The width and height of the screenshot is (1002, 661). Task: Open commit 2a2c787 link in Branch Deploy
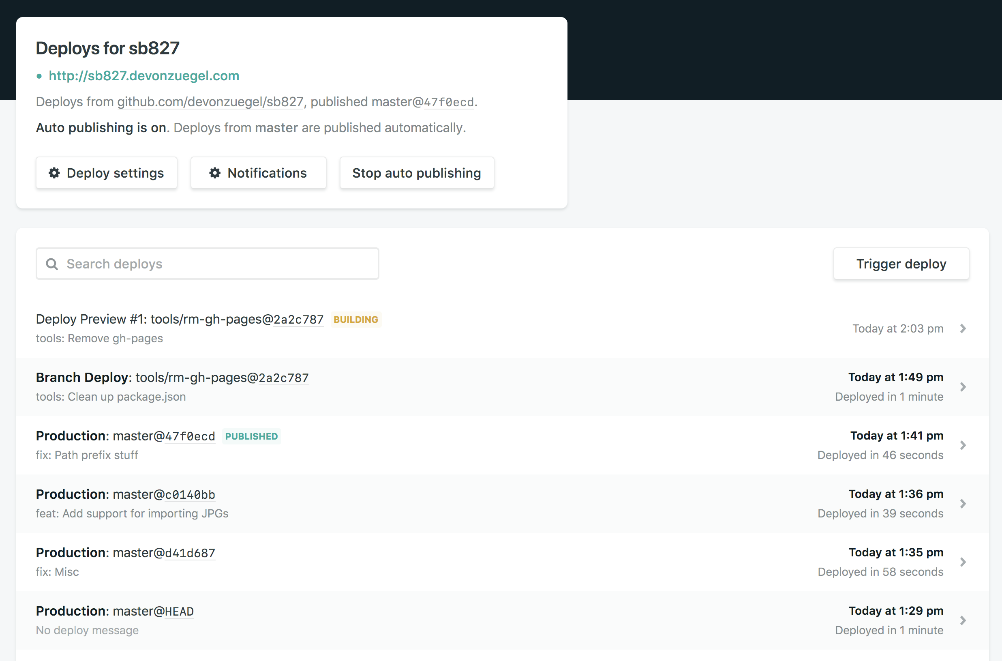point(283,378)
